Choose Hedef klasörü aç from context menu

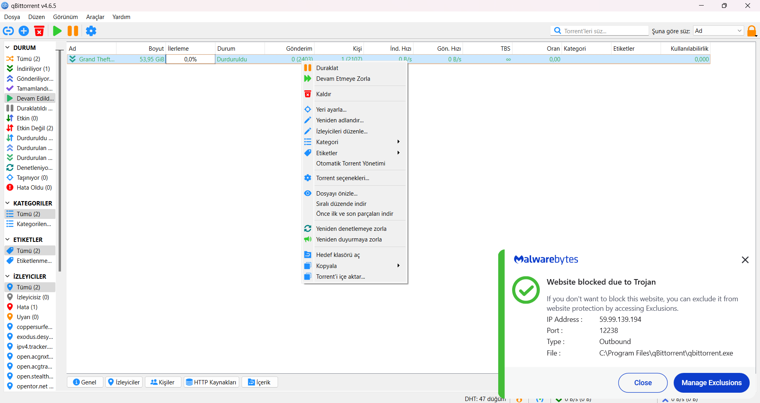tap(355, 255)
